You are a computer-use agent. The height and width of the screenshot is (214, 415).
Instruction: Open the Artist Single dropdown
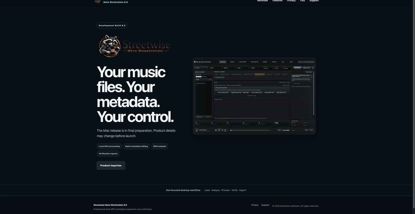pos(288,68)
